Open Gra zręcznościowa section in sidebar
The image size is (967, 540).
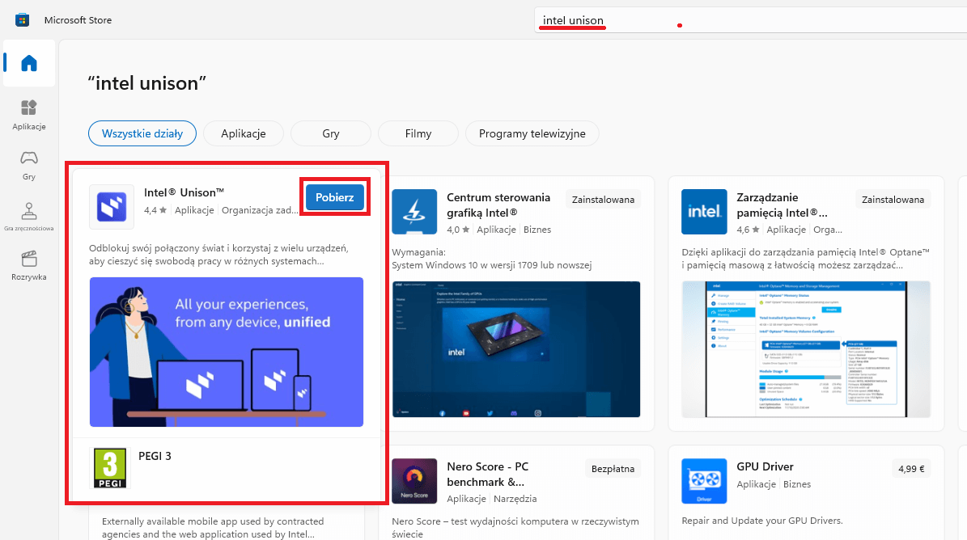click(x=29, y=217)
